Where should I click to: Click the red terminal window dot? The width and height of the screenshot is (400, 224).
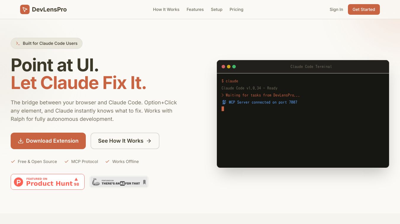point(223,67)
